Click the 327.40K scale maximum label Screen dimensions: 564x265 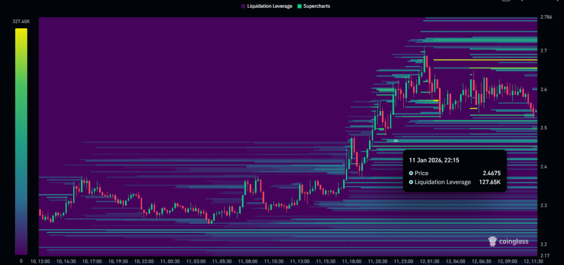click(21, 21)
